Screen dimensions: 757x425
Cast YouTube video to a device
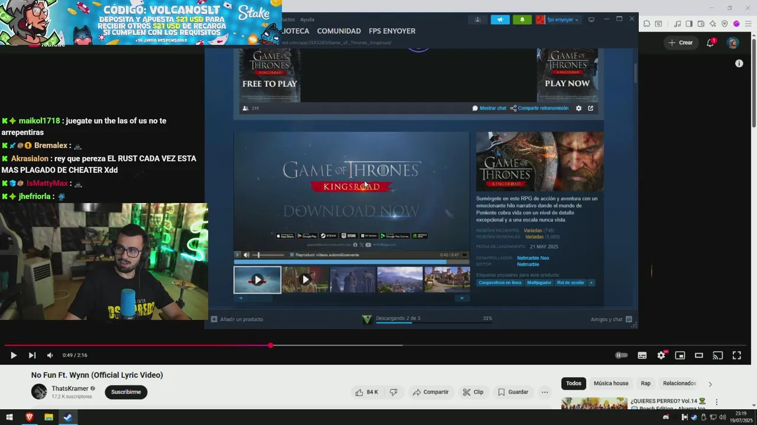click(718, 355)
